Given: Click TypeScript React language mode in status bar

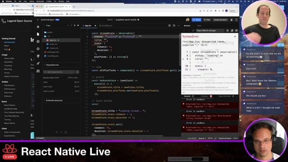Looking at the screenshot, I should (225, 138).
